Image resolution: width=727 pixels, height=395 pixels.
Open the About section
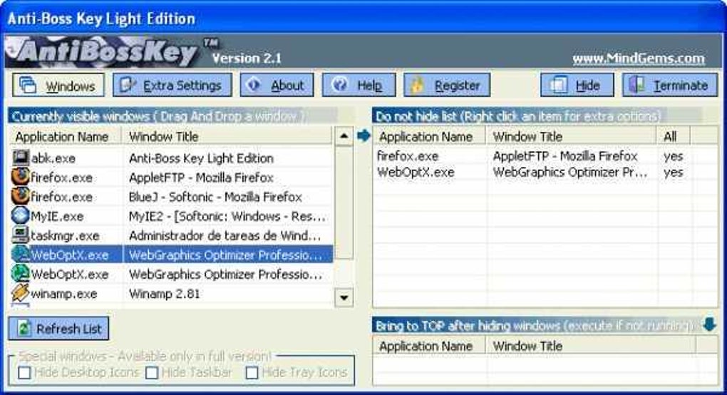pos(277,86)
